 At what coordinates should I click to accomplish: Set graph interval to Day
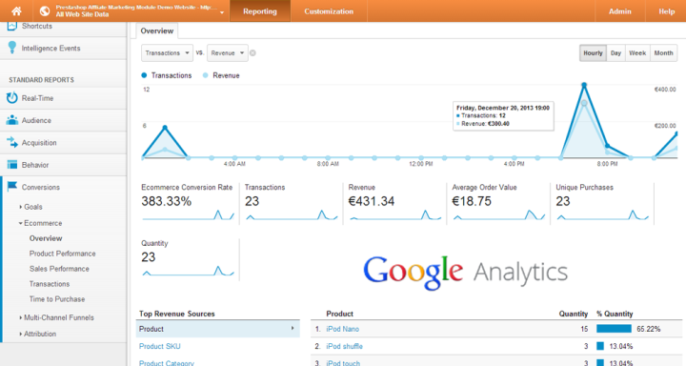click(x=615, y=53)
